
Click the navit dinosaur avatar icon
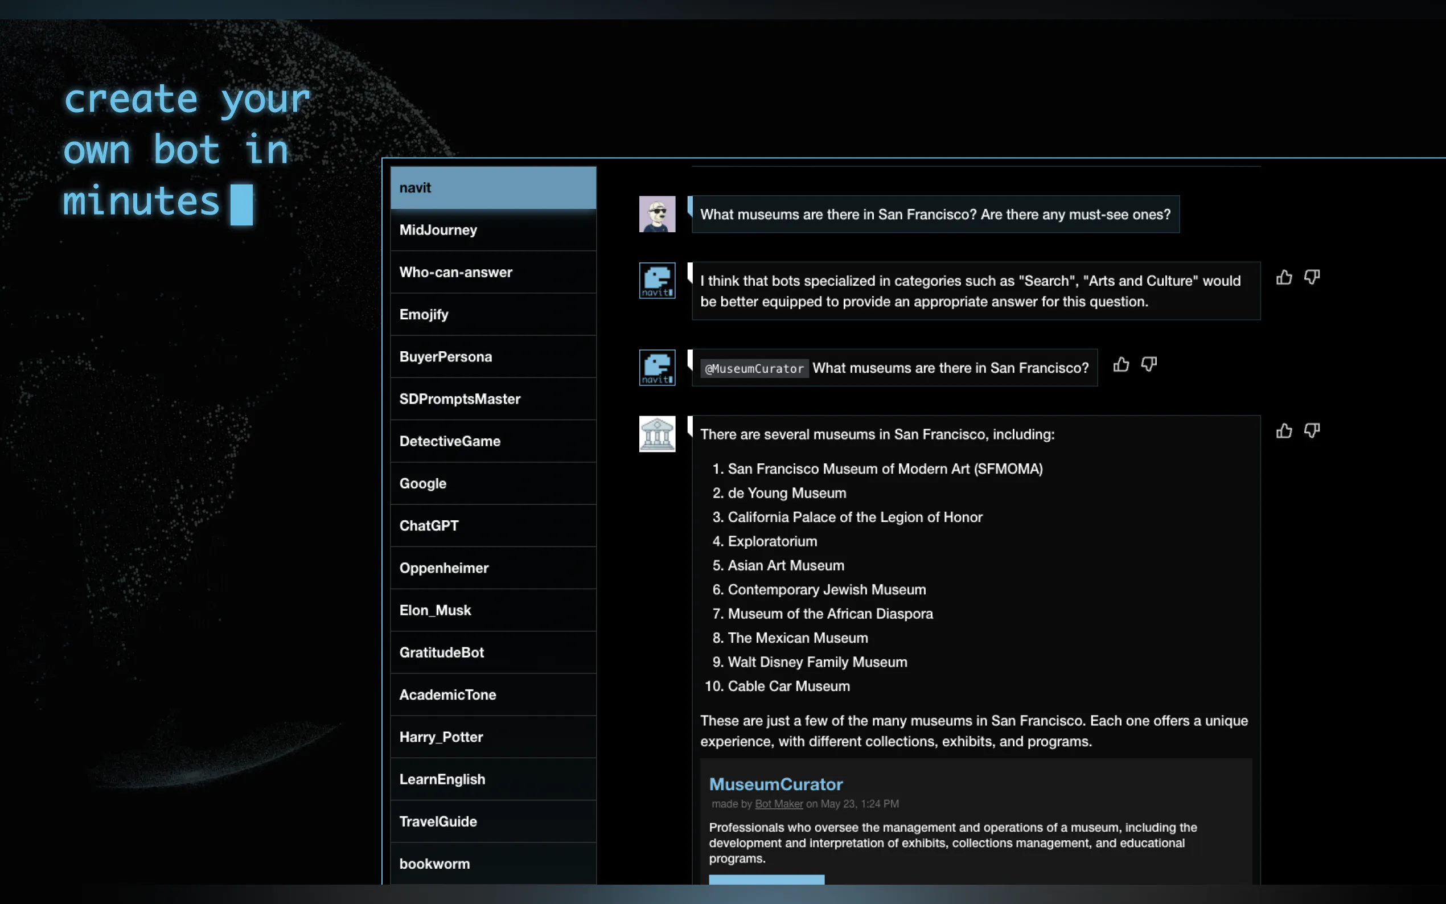pyautogui.click(x=657, y=281)
